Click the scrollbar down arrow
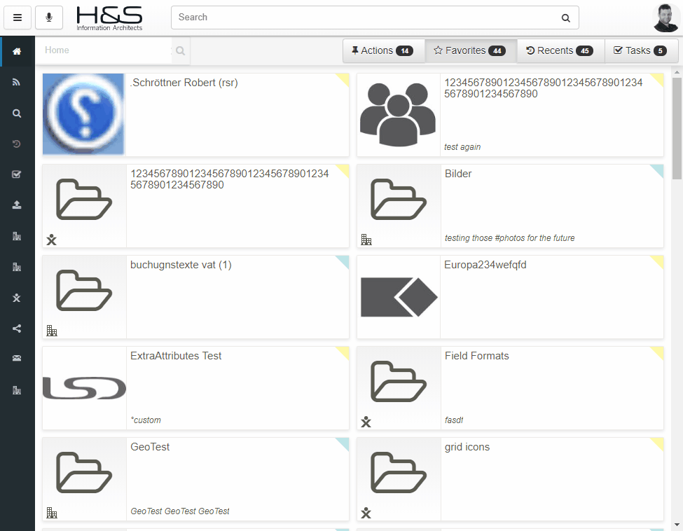The height and width of the screenshot is (531, 683). [x=677, y=524]
